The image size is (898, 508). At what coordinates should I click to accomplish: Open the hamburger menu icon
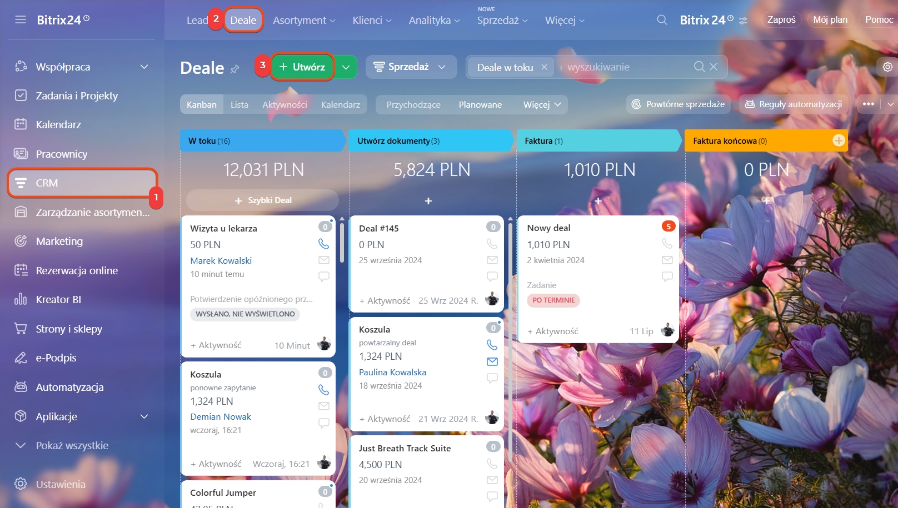21,20
